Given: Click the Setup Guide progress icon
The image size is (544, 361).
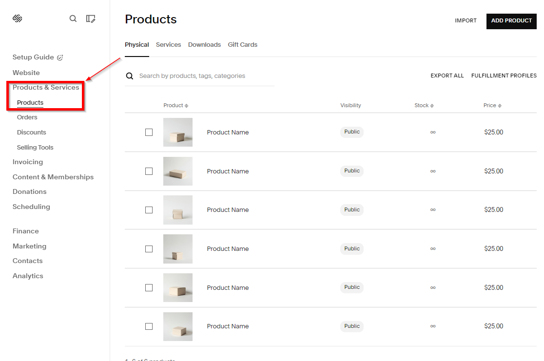Looking at the screenshot, I should [60, 57].
